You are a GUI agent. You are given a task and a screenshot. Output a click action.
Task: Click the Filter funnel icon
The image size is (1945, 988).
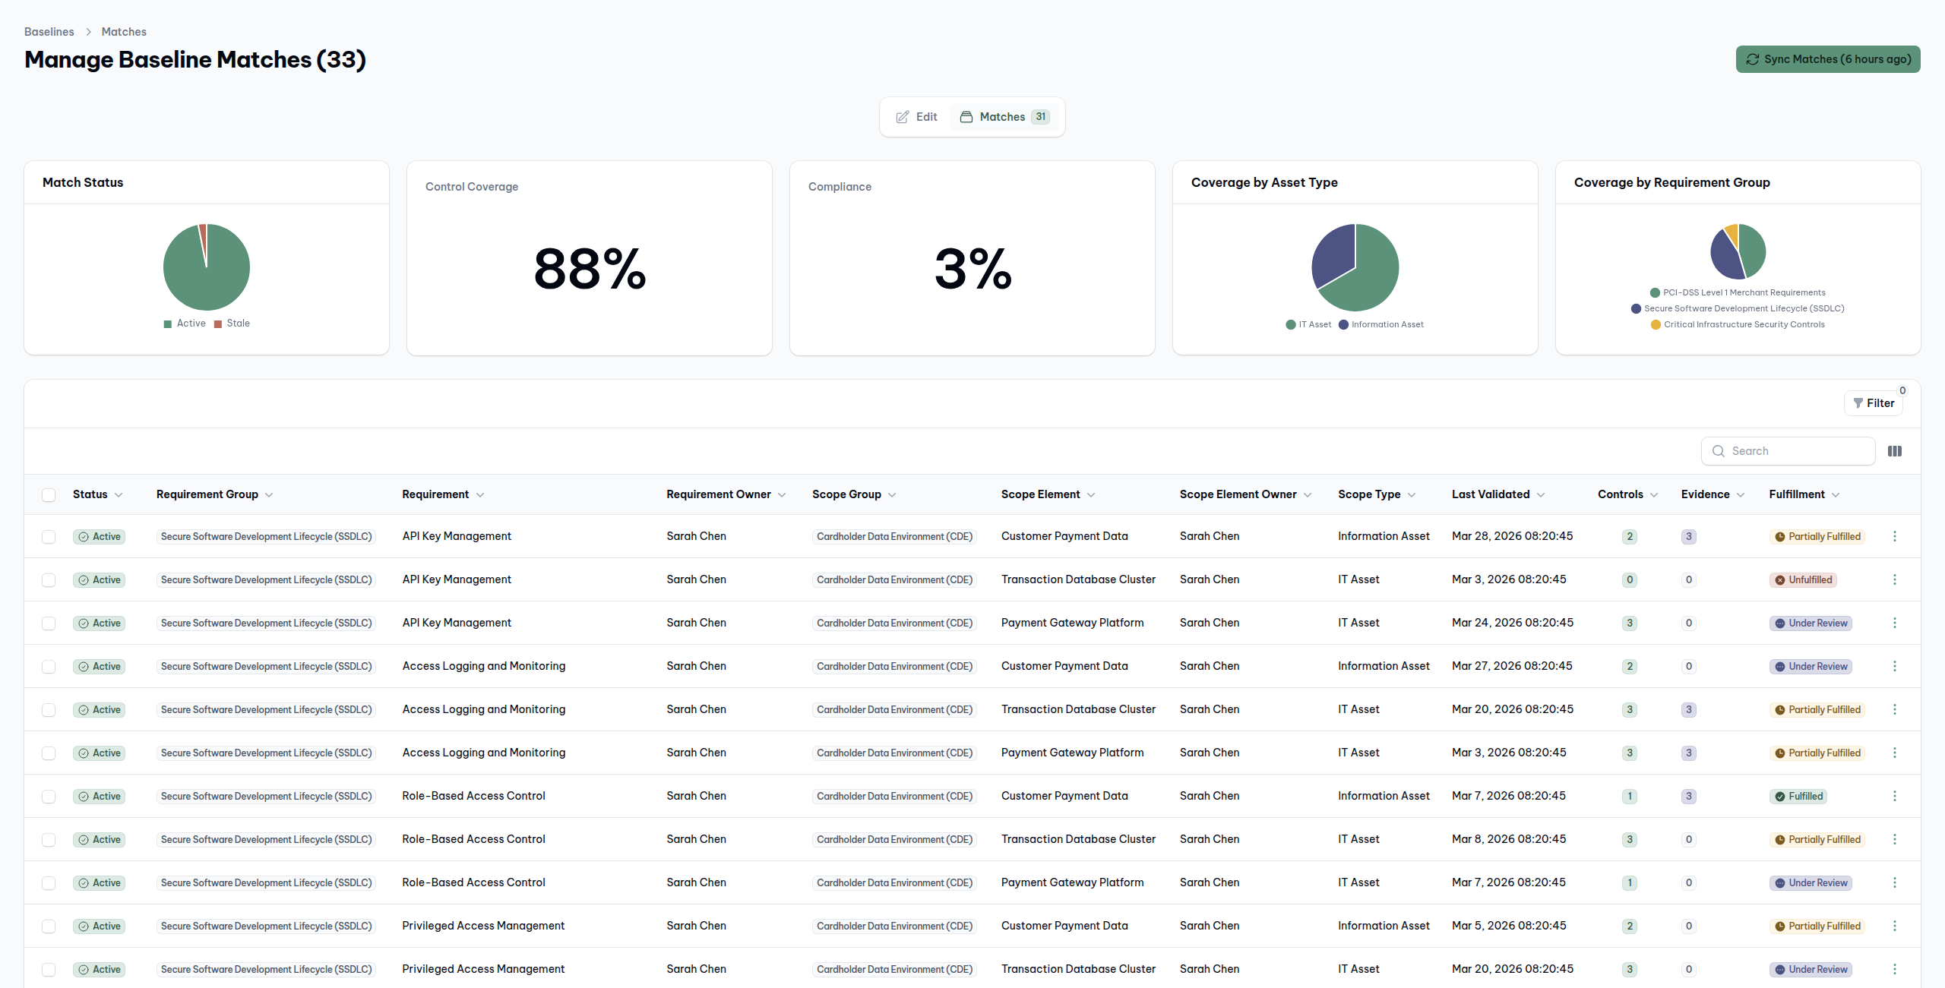[1858, 403]
